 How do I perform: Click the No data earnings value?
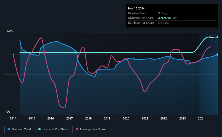(x=163, y=23)
